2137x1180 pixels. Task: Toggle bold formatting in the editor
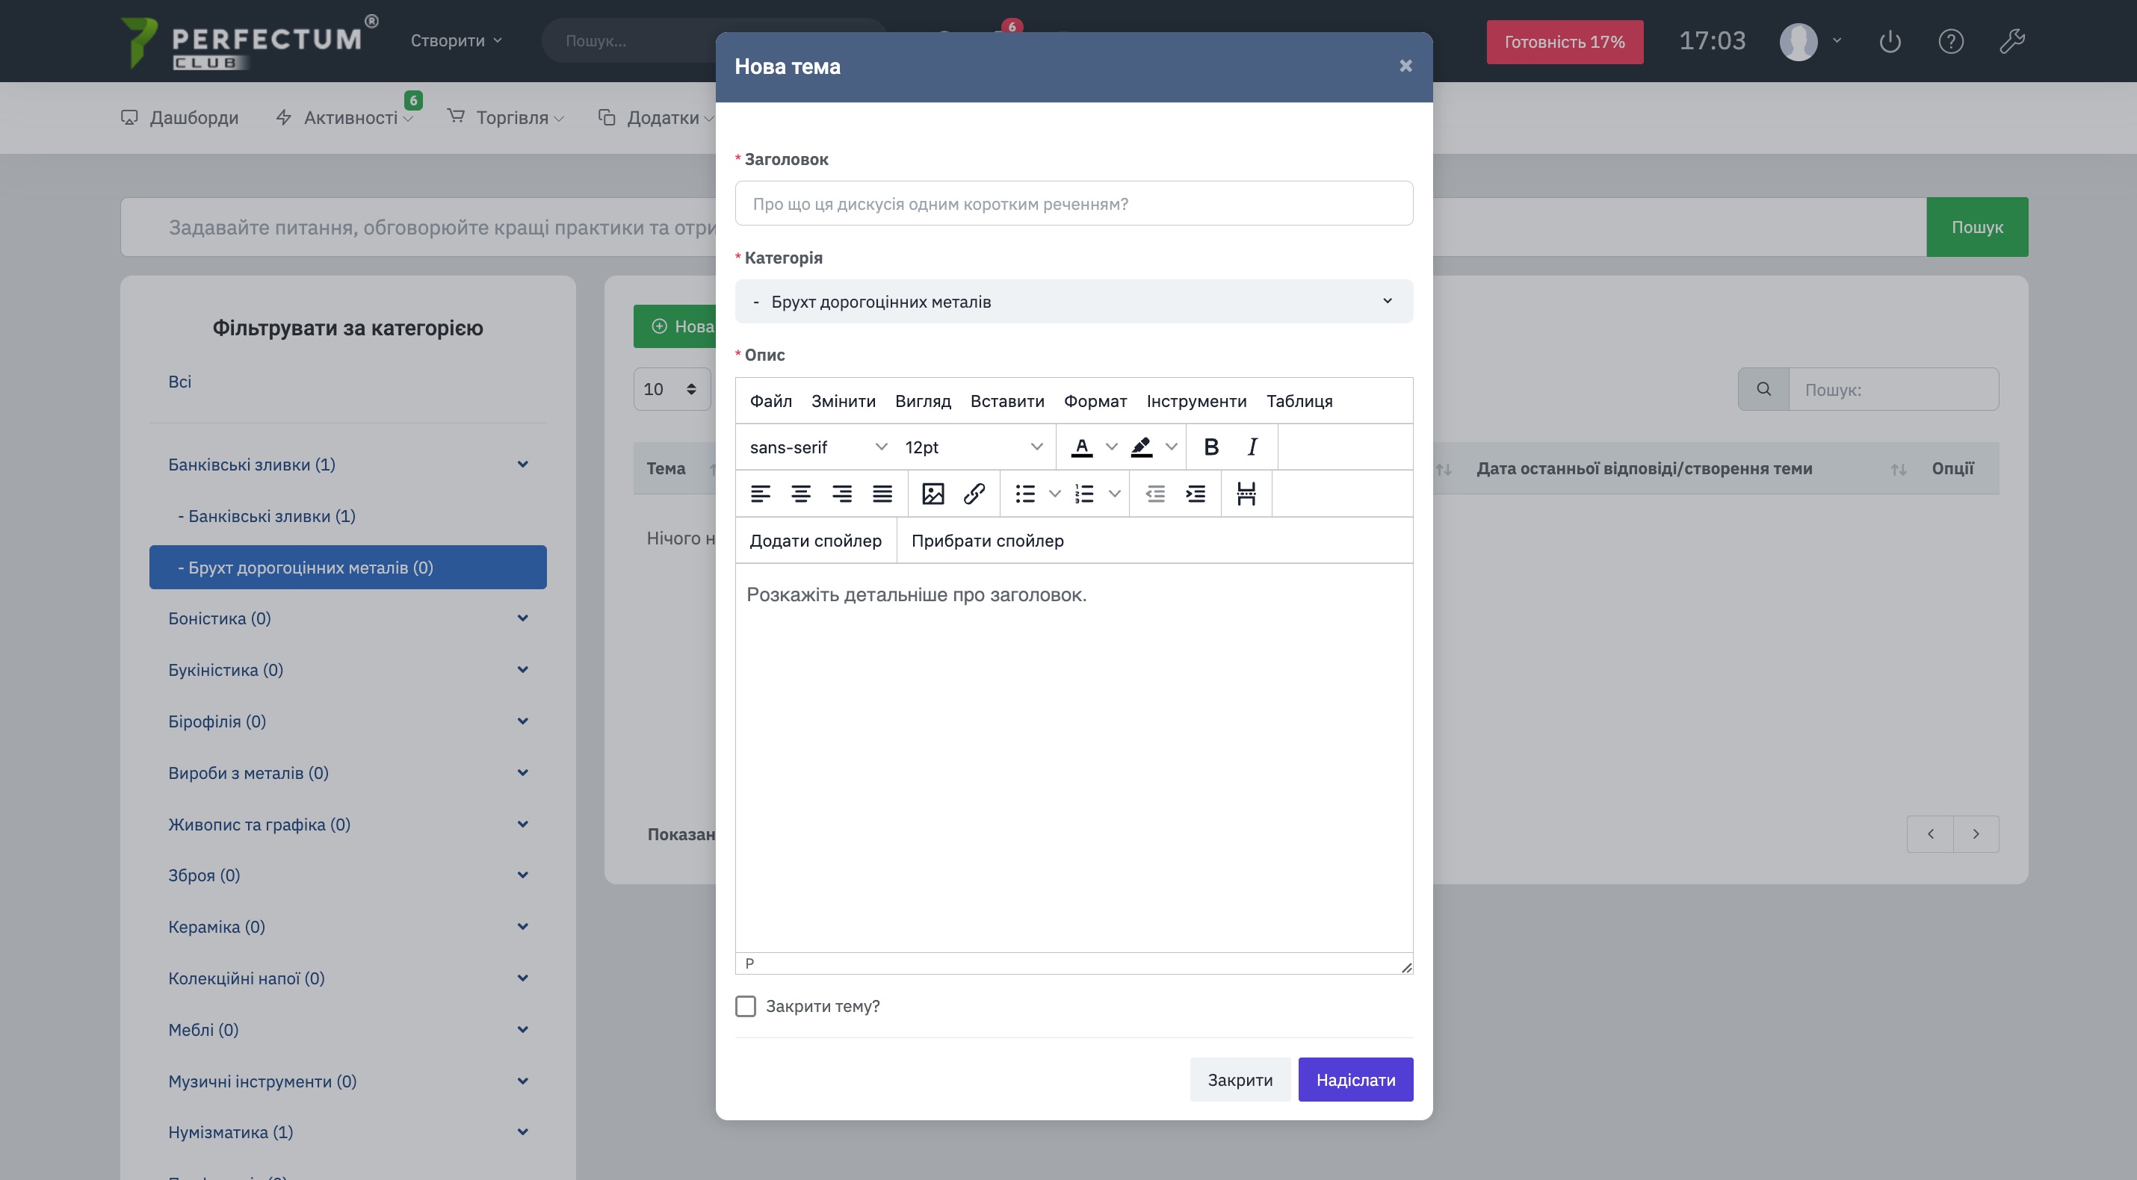pos(1210,447)
